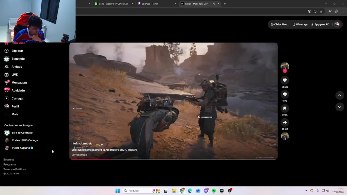Open Spotify from the taskbar
Screen dimensions: 347x195
(x=214, y=191)
